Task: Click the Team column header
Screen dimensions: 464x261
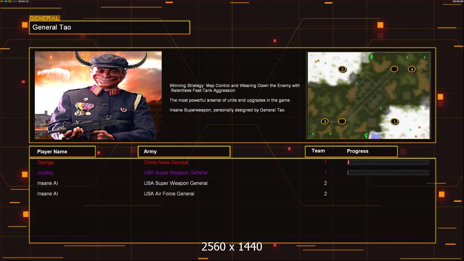Action: tap(318, 151)
